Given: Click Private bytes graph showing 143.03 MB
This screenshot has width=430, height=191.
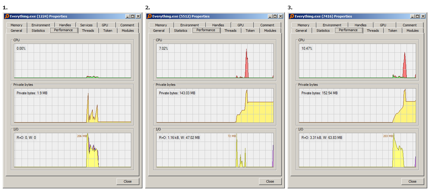Looking at the screenshot, I should pyautogui.click(x=215, y=106).
